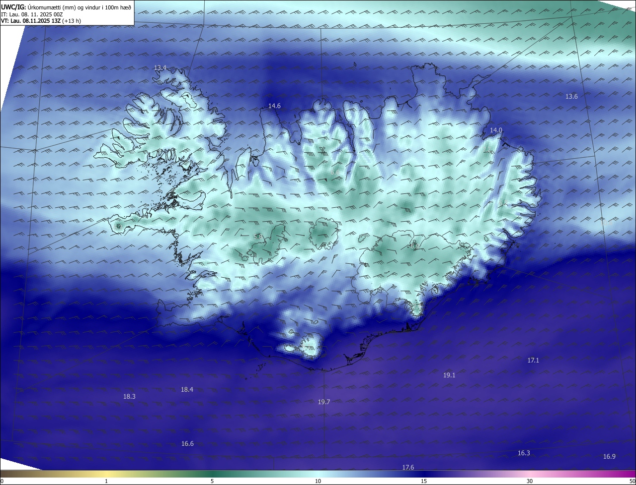Click the IT: Lau. 08.11.2025 00Z line
Screen dimensions: 636x485
tap(32, 14)
